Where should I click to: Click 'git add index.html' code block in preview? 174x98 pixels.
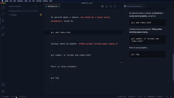[x=147, y=23]
